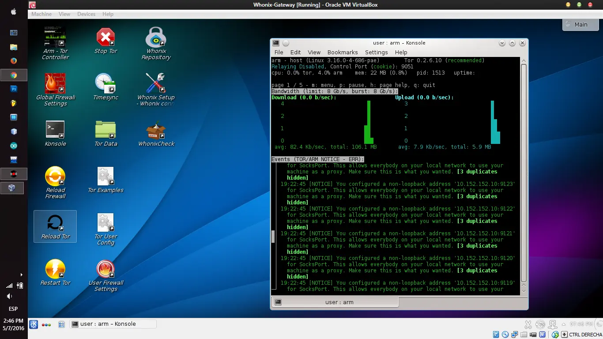Viewport: 603px width, 339px height.
Task: Open the VirtualBox Devices menu
Action: point(87,14)
